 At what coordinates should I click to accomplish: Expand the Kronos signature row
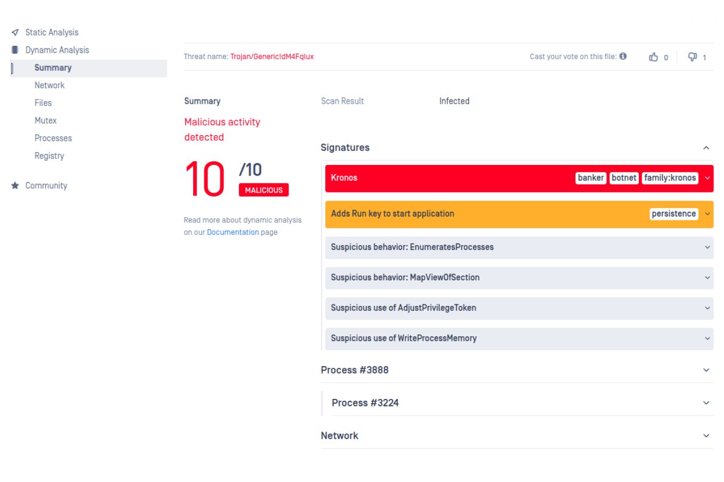[x=707, y=178]
